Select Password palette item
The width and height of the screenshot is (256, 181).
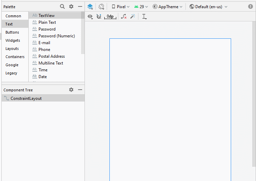coord(55,29)
